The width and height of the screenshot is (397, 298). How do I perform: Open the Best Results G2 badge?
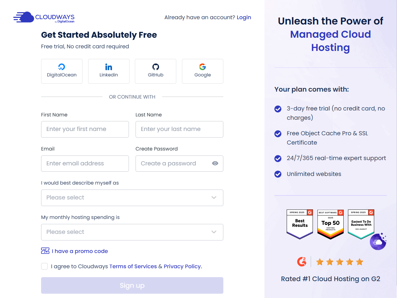point(300,224)
